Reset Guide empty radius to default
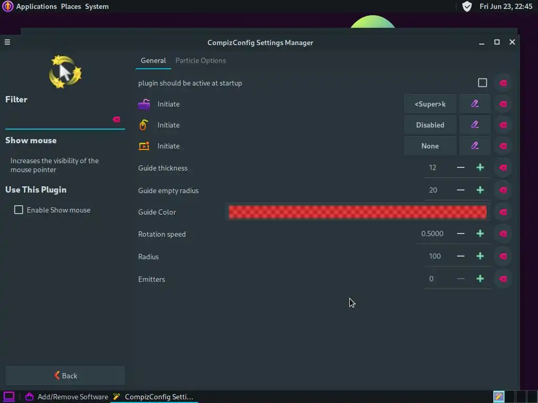 pyautogui.click(x=503, y=190)
